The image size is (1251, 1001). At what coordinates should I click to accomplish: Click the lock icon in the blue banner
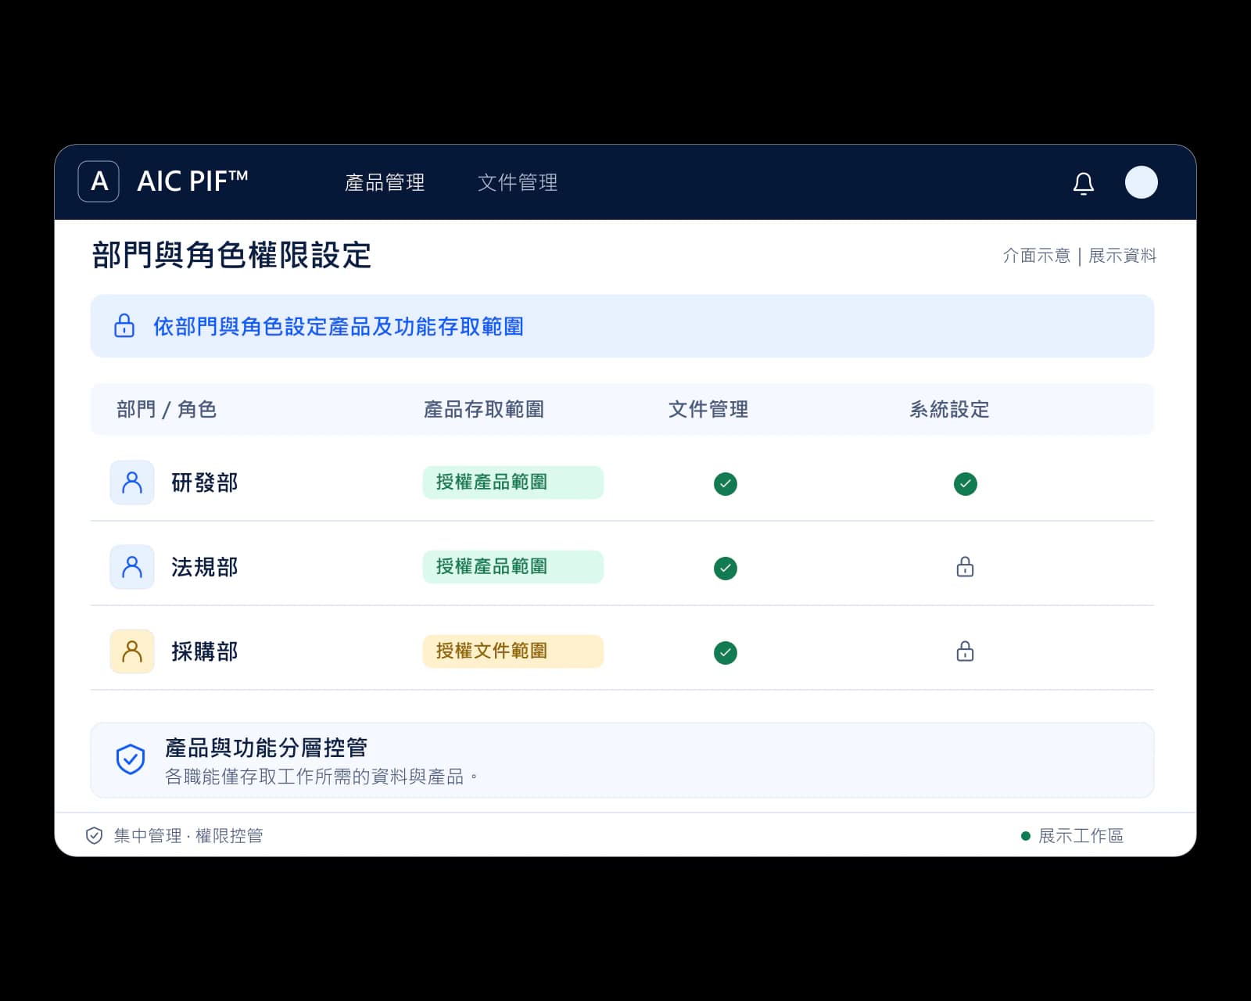pyautogui.click(x=124, y=325)
